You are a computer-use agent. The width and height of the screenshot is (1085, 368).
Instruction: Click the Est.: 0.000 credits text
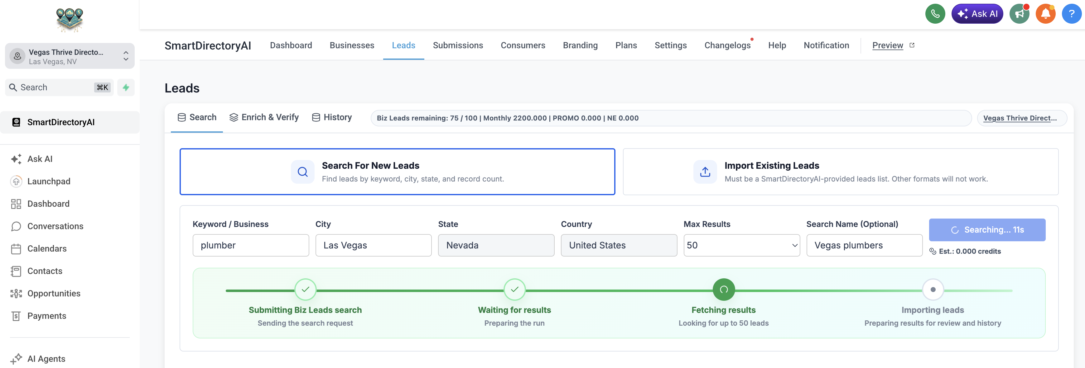pos(970,252)
